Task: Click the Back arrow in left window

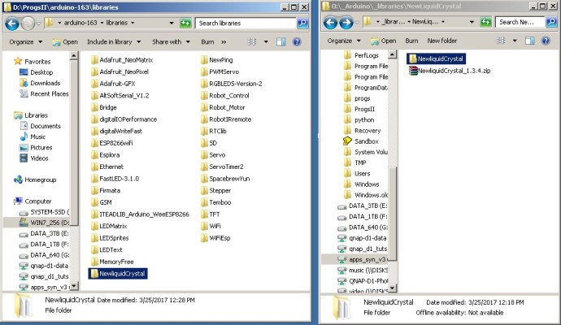Action: pos(14,24)
